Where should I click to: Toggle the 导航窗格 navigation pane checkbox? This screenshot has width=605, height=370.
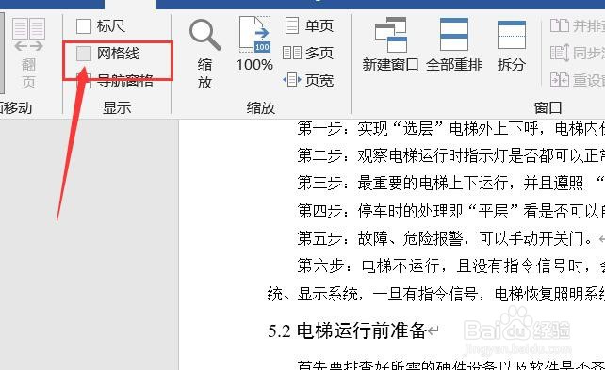(x=85, y=81)
